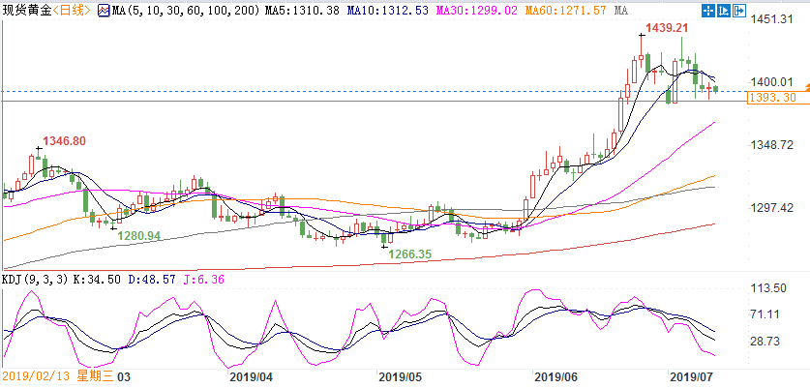The height and width of the screenshot is (388, 810).
Task: Click the 2019/04 date axis label
Action: point(250,378)
